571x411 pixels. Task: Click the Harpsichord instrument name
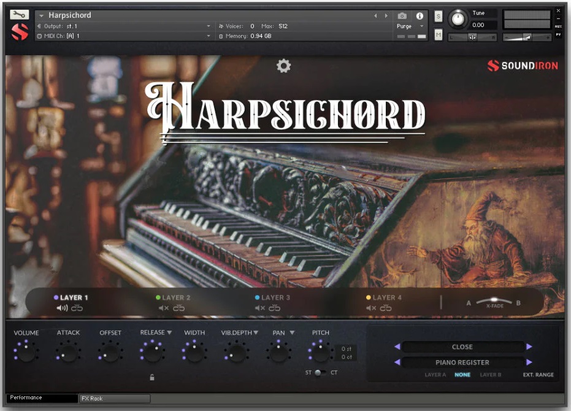pos(70,15)
